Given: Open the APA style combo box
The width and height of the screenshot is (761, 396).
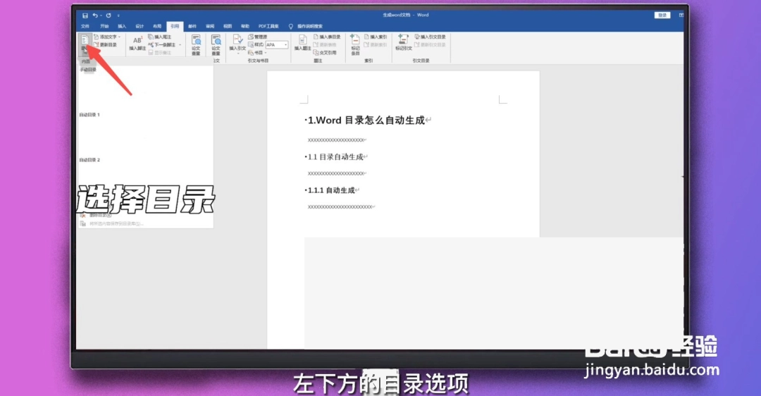Looking at the screenshot, I should 277,44.
